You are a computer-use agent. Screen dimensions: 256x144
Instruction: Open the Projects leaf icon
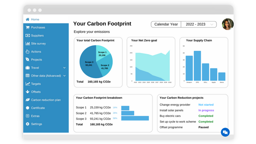click(x=27, y=60)
